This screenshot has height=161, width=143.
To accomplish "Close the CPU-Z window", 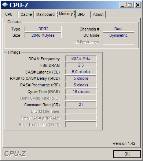I will (137, 5).
